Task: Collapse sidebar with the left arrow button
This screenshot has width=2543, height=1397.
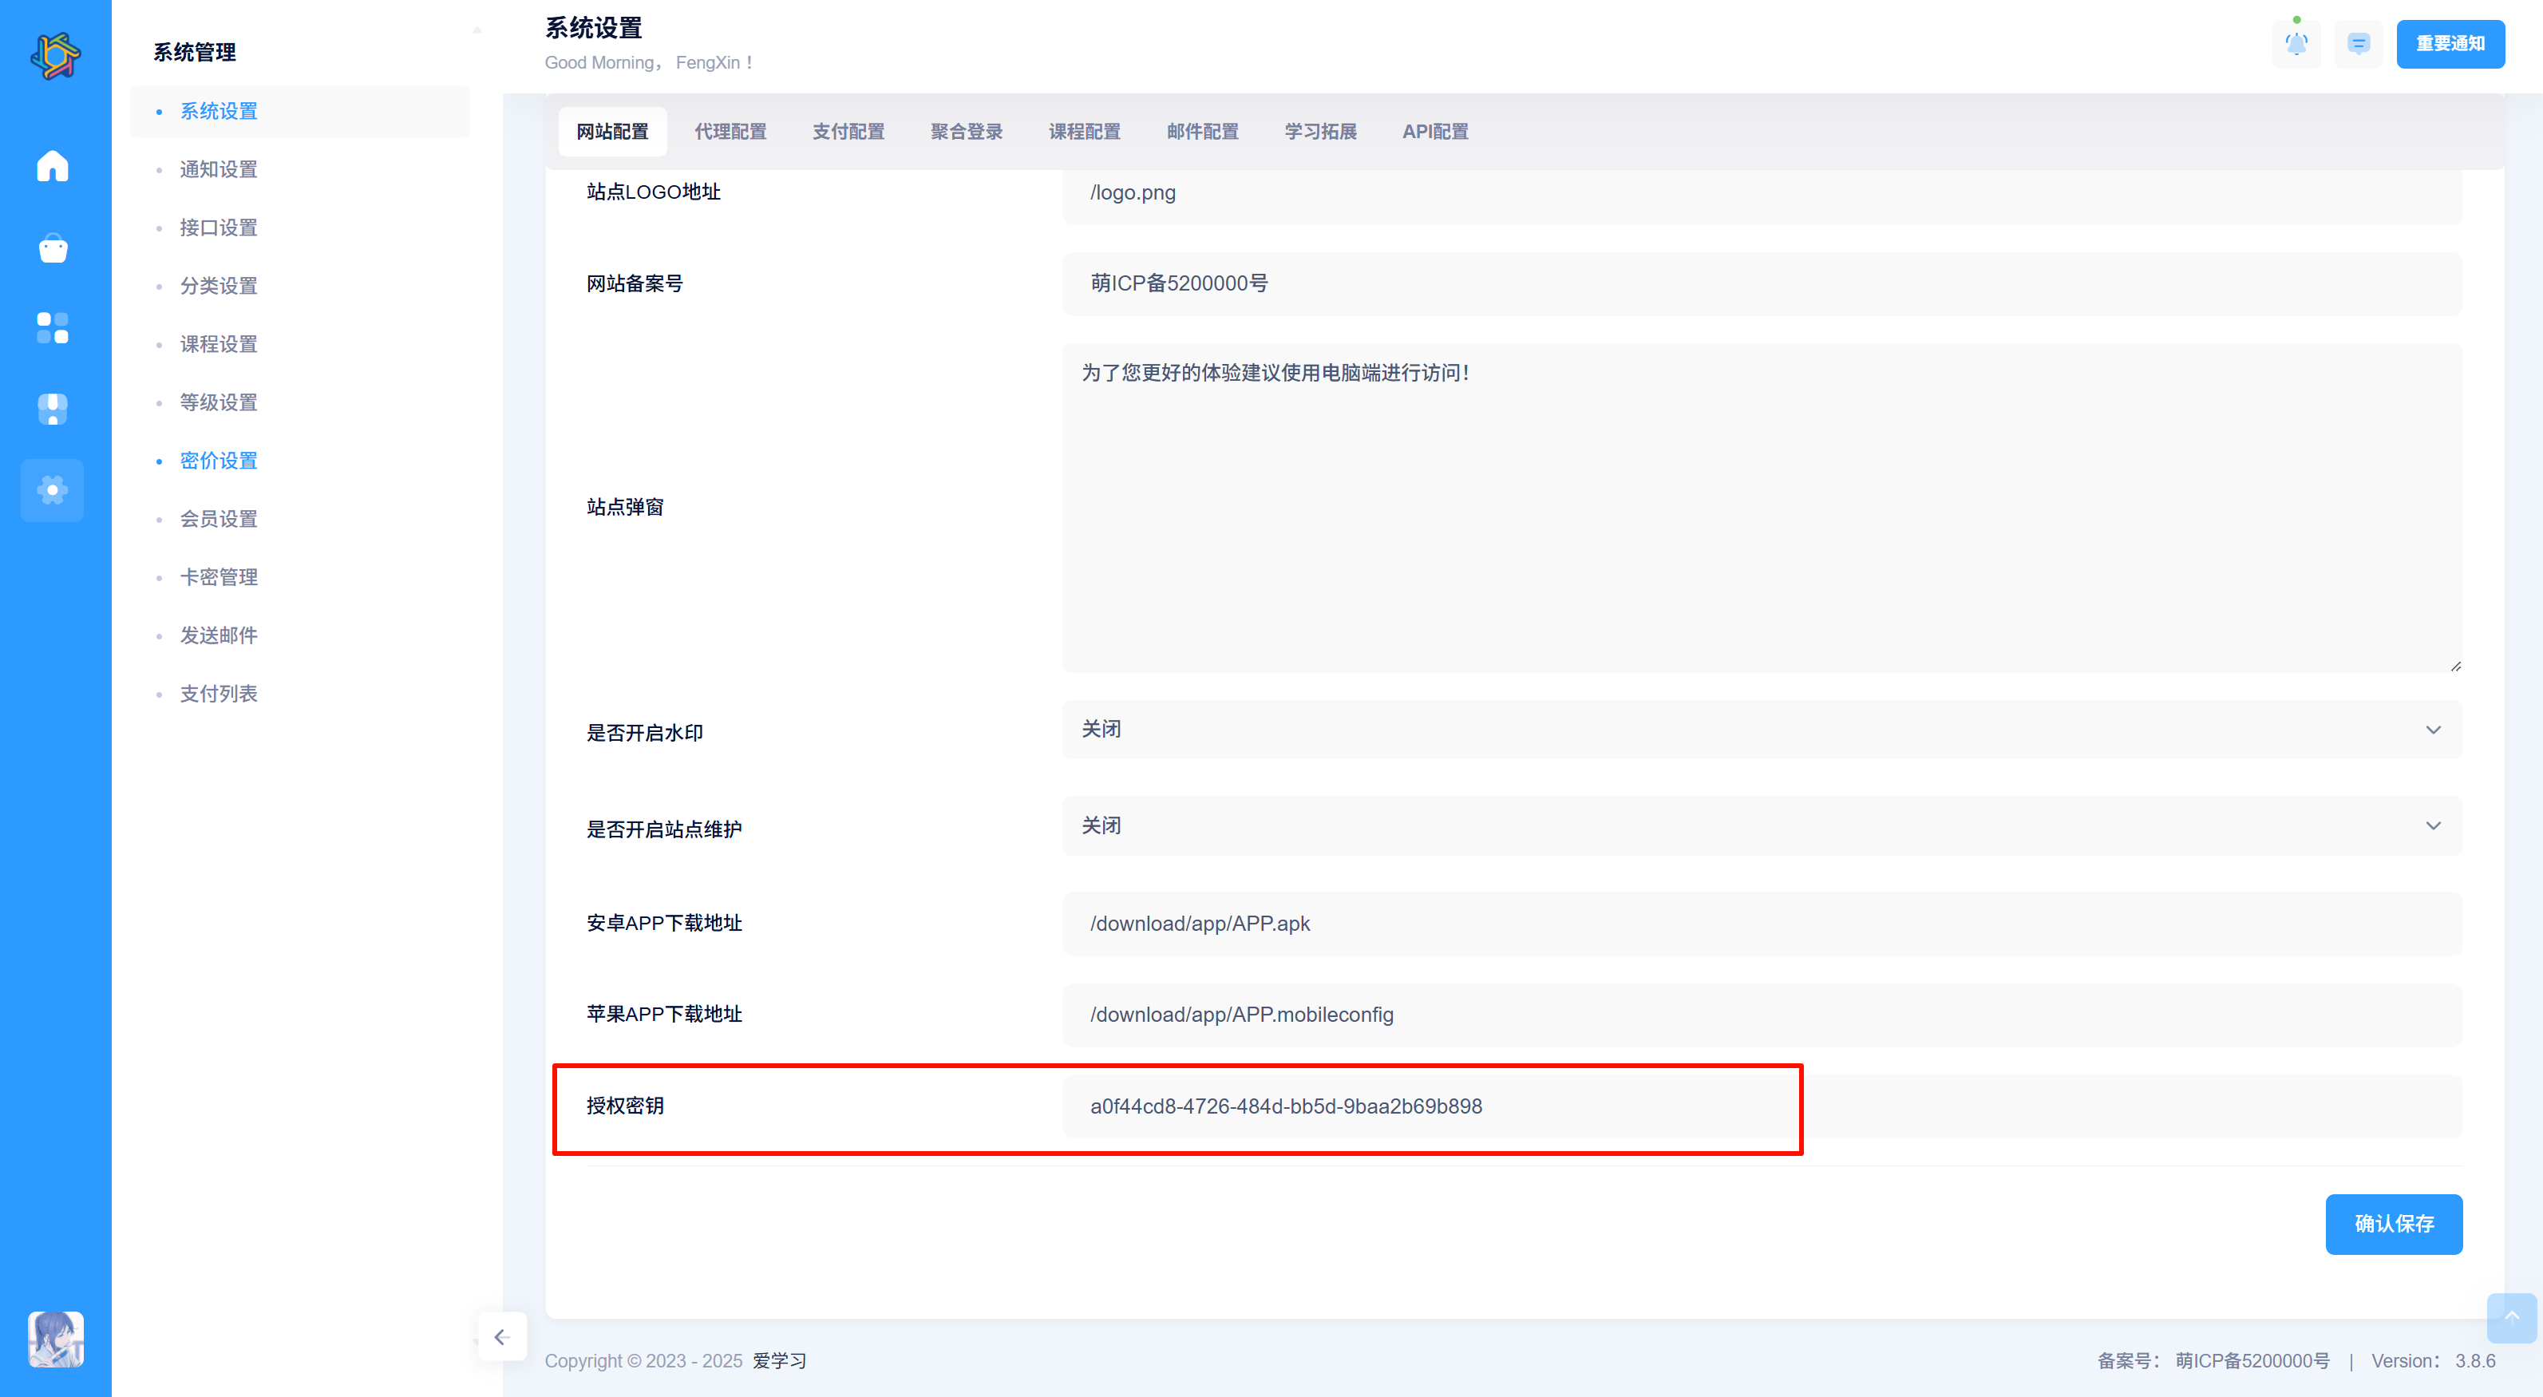Action: point(501,1336)
